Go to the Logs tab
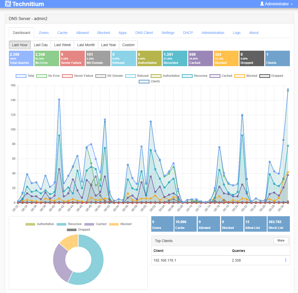This screenshot has height=293, width=298. [x=237, y=33]
